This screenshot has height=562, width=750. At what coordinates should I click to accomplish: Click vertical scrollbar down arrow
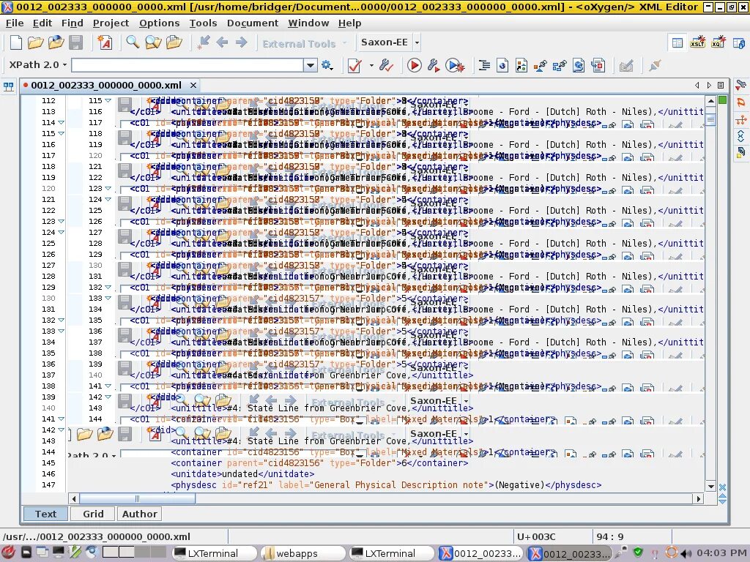point(710,486)
